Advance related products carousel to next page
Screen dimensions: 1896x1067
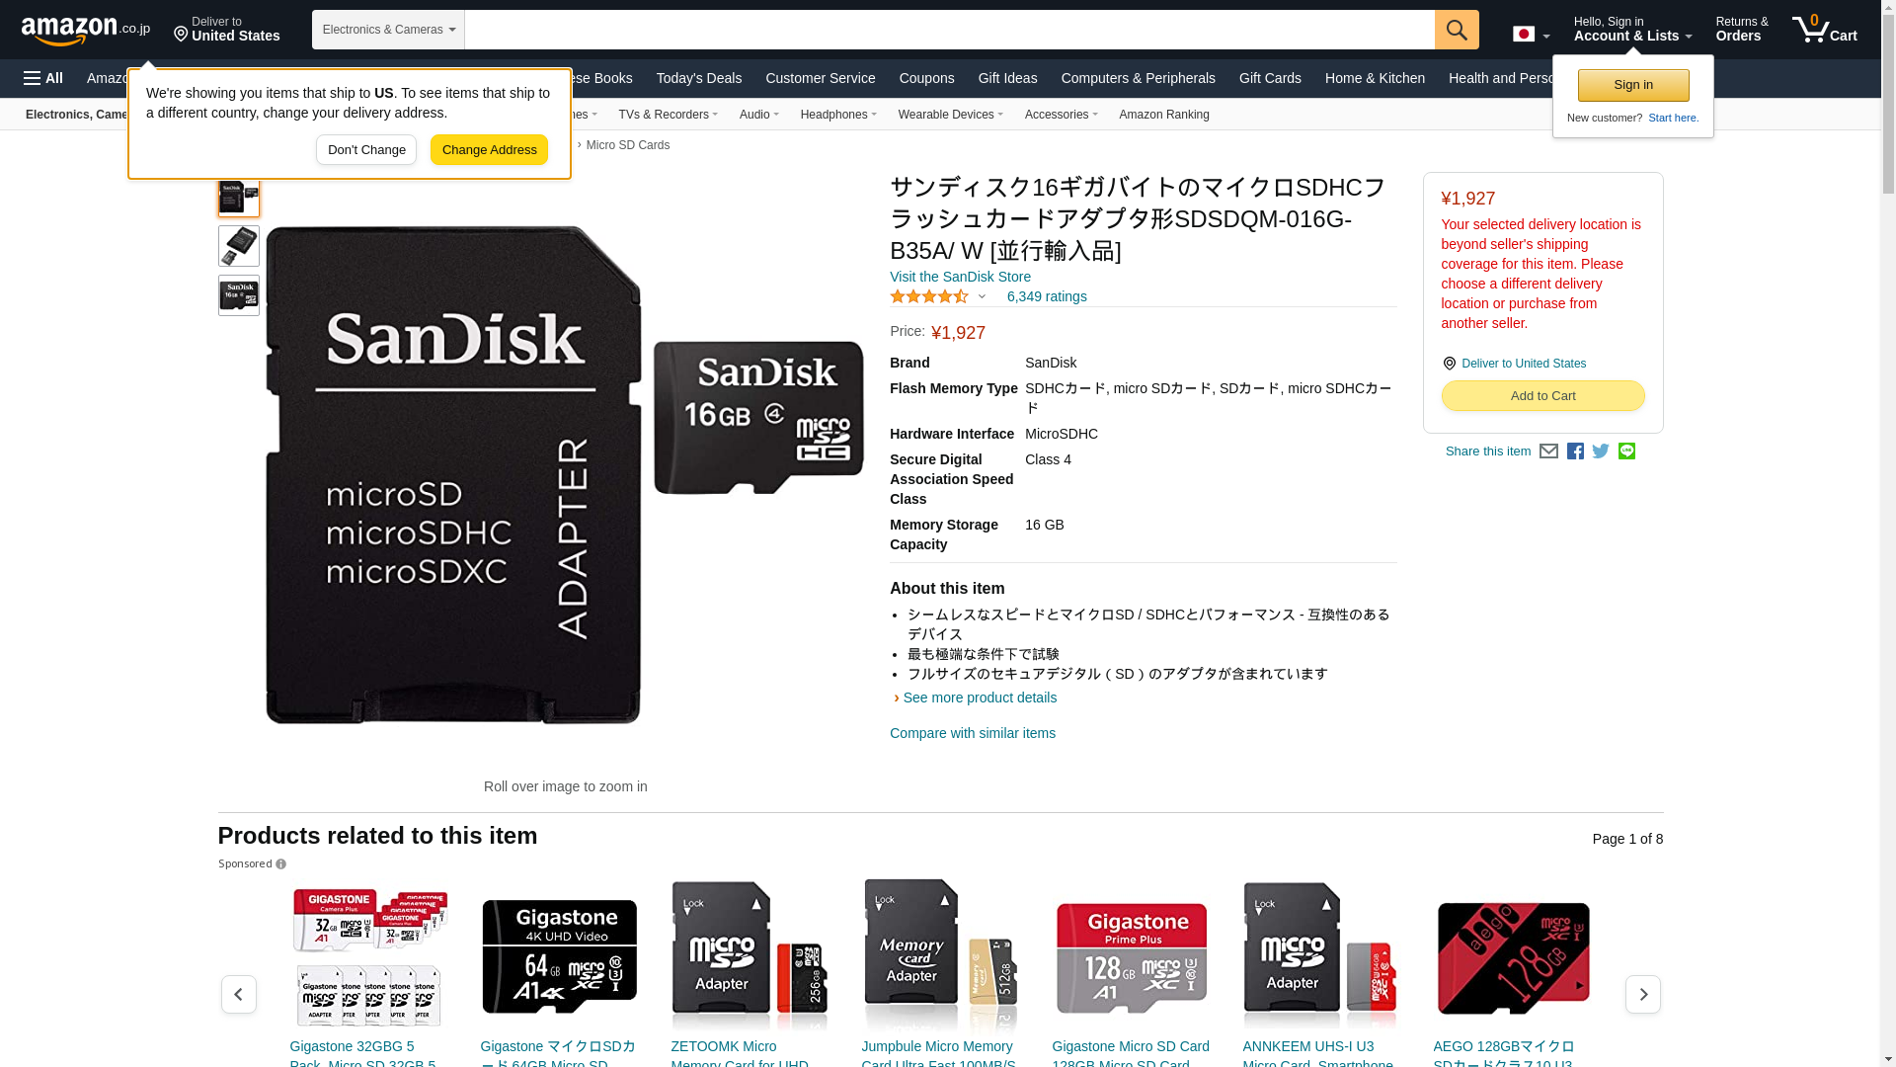[x=1643, y=994]
